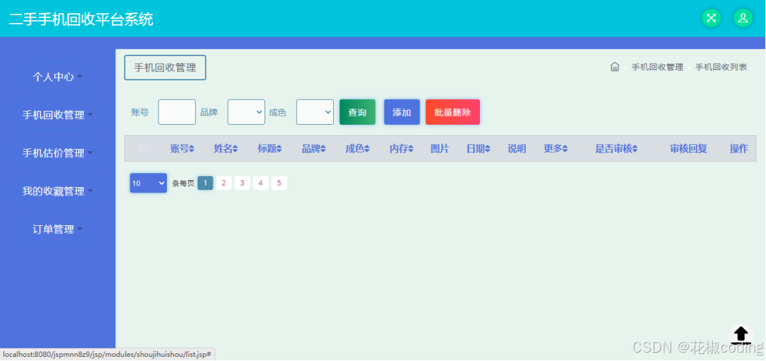Sort by 内存 column arrows

click(411, 149)
